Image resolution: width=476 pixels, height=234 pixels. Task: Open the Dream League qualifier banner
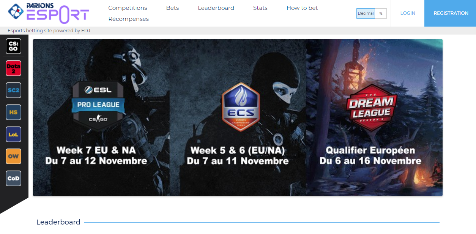(x=374, y=118)
